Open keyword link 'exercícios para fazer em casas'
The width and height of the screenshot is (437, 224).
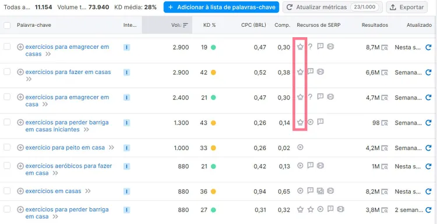[x=68, y=72]
